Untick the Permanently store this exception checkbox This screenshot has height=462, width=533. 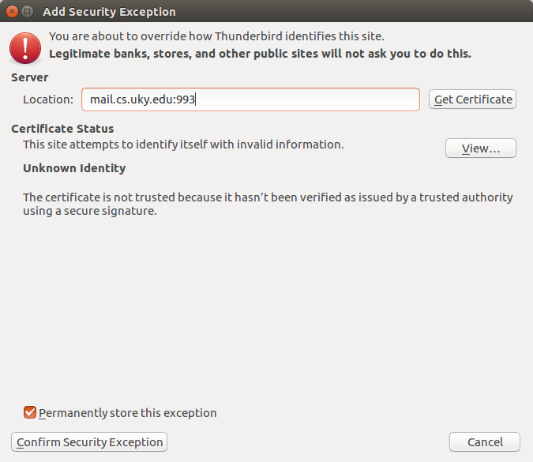click(30, 412)
